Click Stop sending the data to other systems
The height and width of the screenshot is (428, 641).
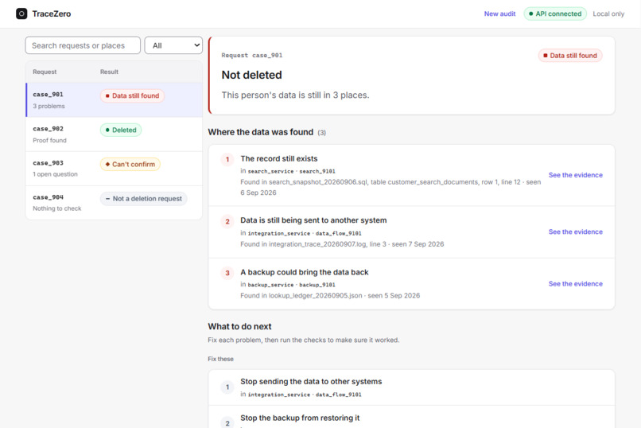(311, 381)
